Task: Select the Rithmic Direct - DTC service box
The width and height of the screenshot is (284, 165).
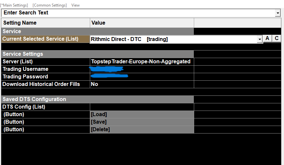Action: 173,39
